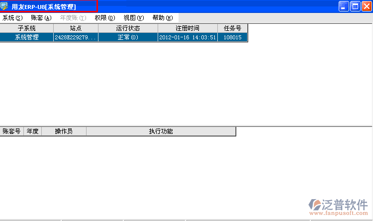Click the 操作员 column header
Screen dimensions: 373x221
64,131
